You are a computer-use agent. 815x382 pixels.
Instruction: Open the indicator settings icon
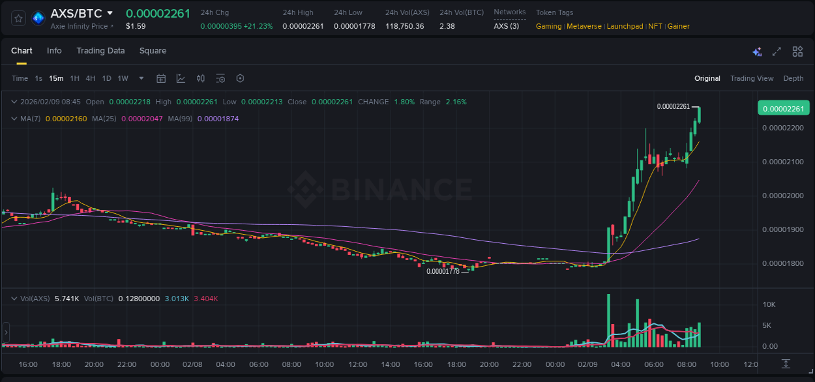click(x=220, y=78)
